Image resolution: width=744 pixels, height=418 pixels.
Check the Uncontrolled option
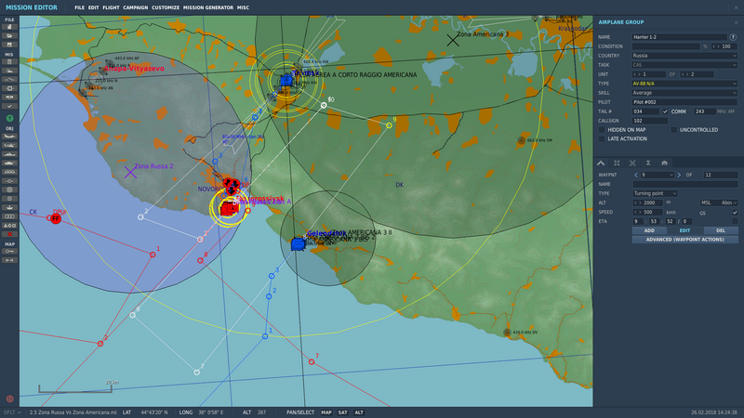pyautogui.click(x=674, y=129)
